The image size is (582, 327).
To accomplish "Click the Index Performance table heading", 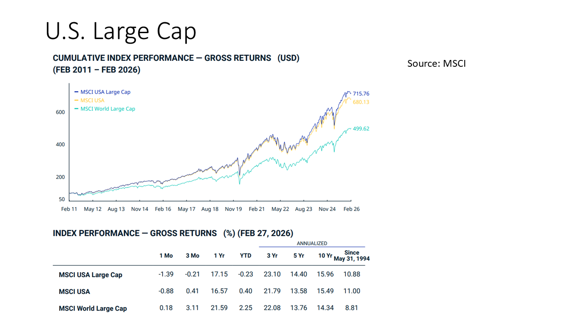I will (173, 233).
